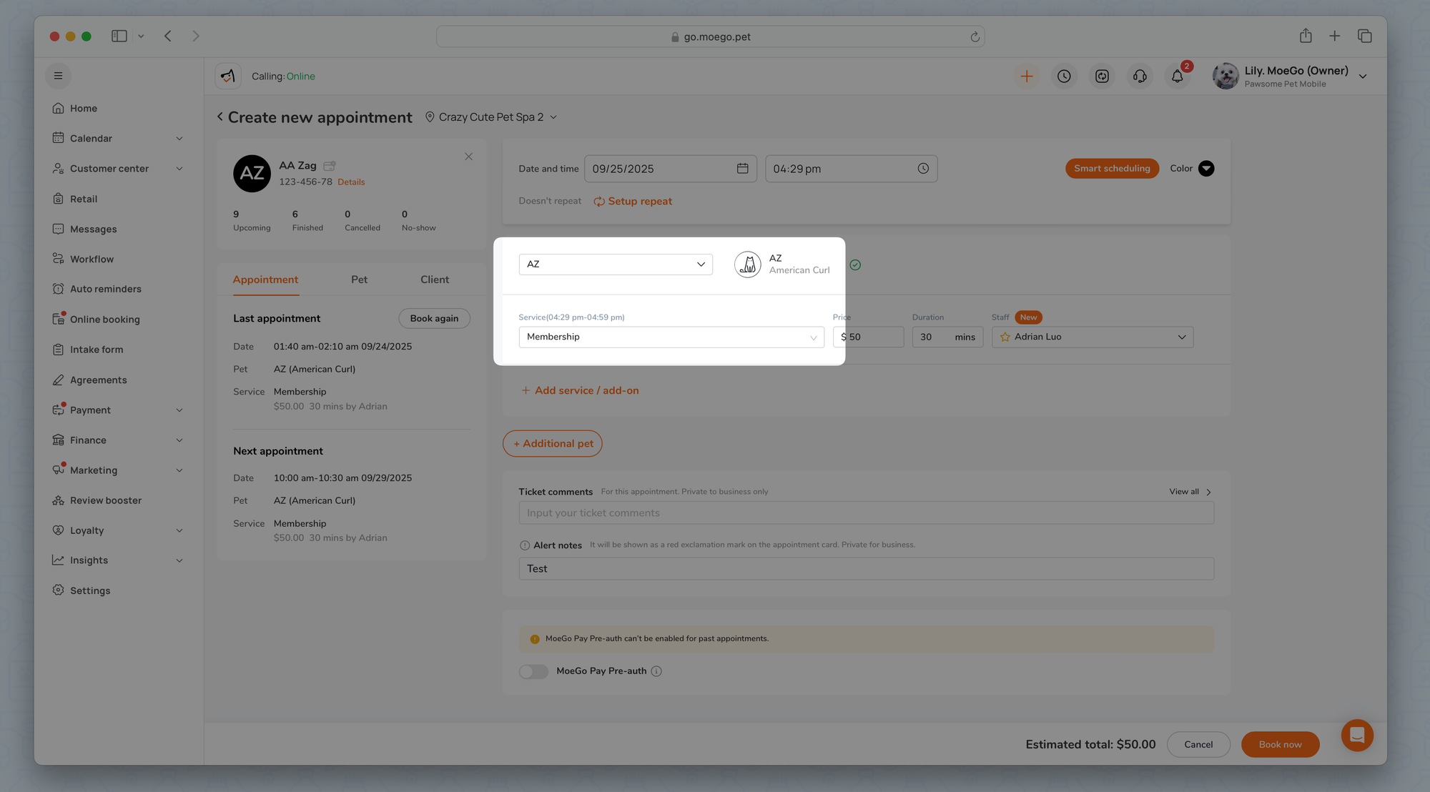
Task: Click info icon beside MoeGo Pay Pre-auth
Action: click(656, 671)
